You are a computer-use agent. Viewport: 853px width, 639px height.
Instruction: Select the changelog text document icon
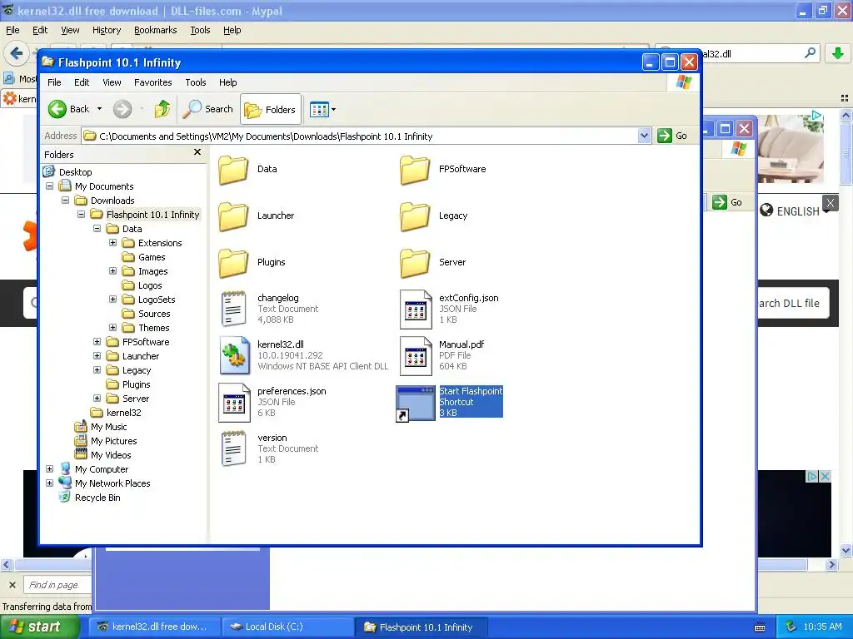(x=233, y=309)
